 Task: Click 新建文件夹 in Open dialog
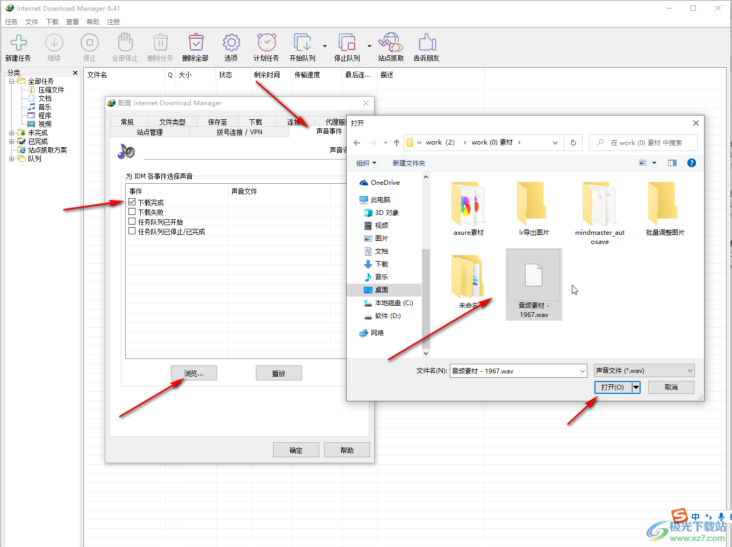pyautogui.click(x=409, y=163)
